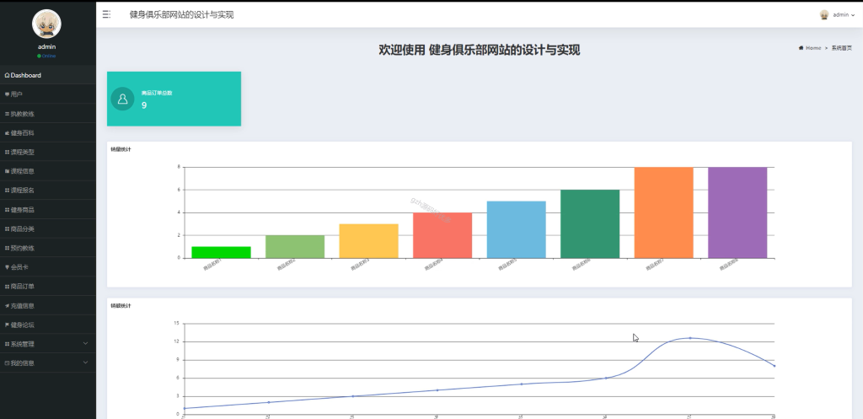Click the icon beside 课程信息
The image size is (863, 419).
pos(7,172)
